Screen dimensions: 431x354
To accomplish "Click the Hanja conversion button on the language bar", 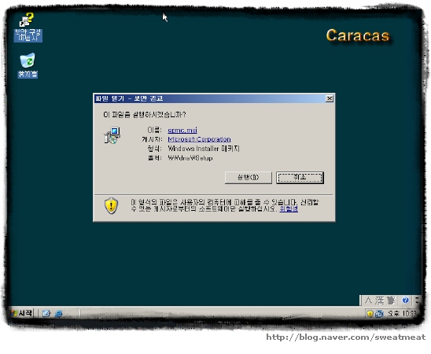I will 380,301.
